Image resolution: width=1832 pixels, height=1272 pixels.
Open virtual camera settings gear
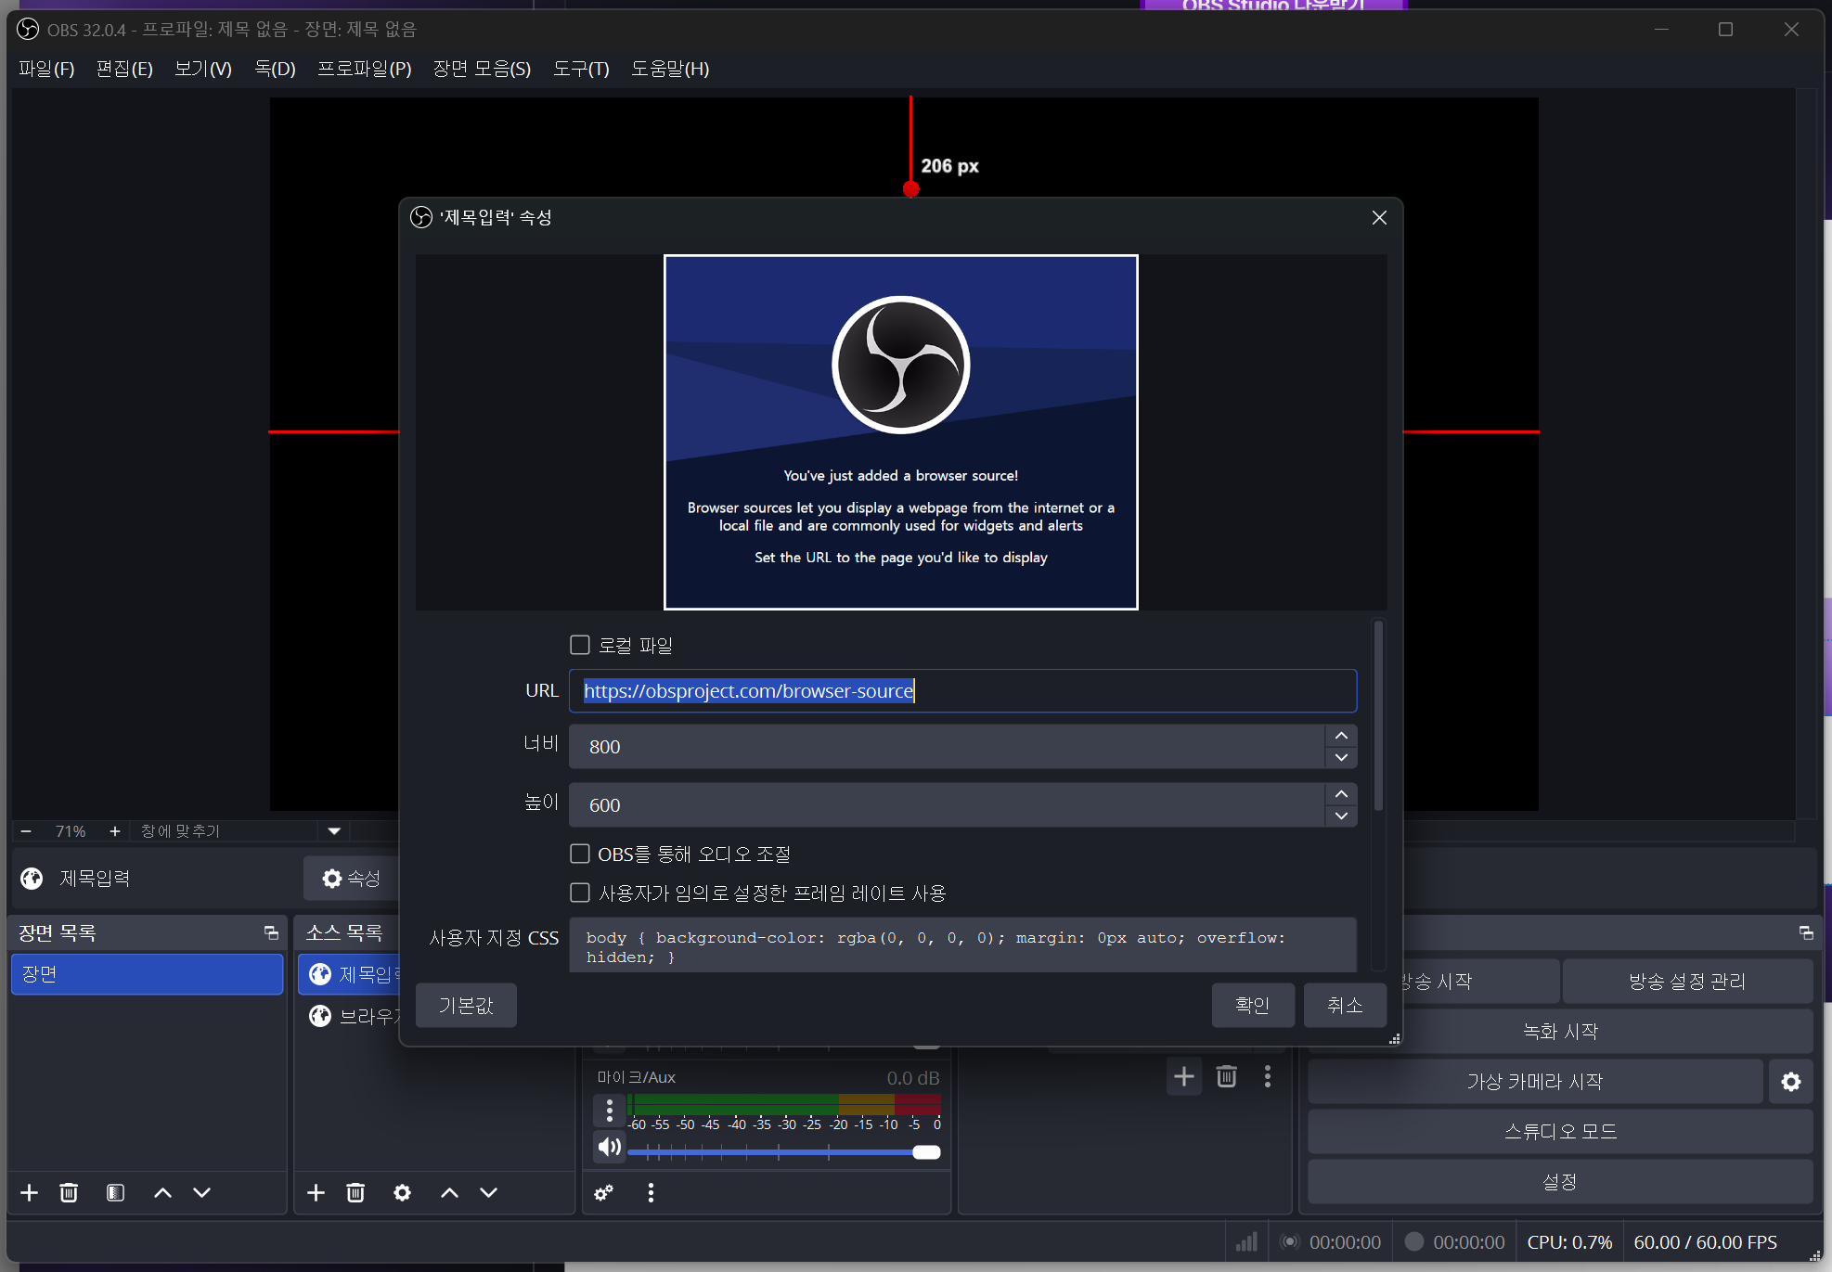pos(1790,1081)
